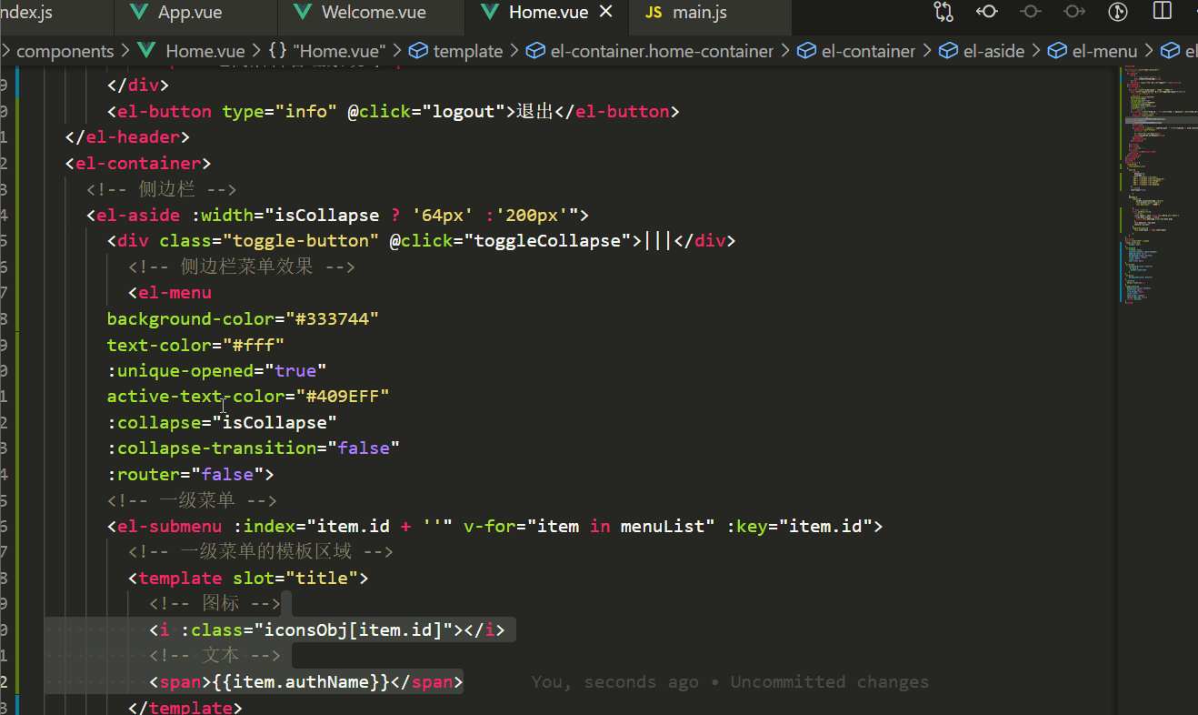
Task: Click the active-text-color "#409EFF" attribute
Action: (248, 397)
